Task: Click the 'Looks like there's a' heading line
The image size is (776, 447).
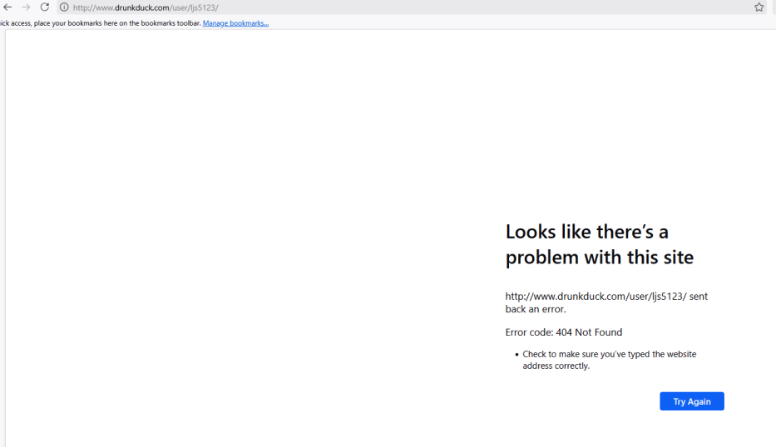Action: (x=586, y=231)
